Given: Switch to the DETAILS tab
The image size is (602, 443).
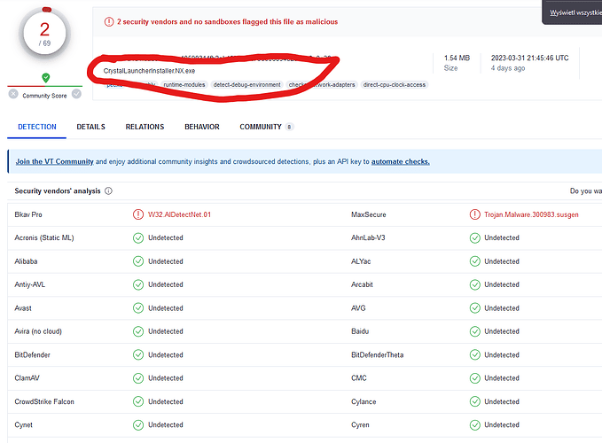Looking at the screenshot, I should pyautogui.click(x=90, y=127).
